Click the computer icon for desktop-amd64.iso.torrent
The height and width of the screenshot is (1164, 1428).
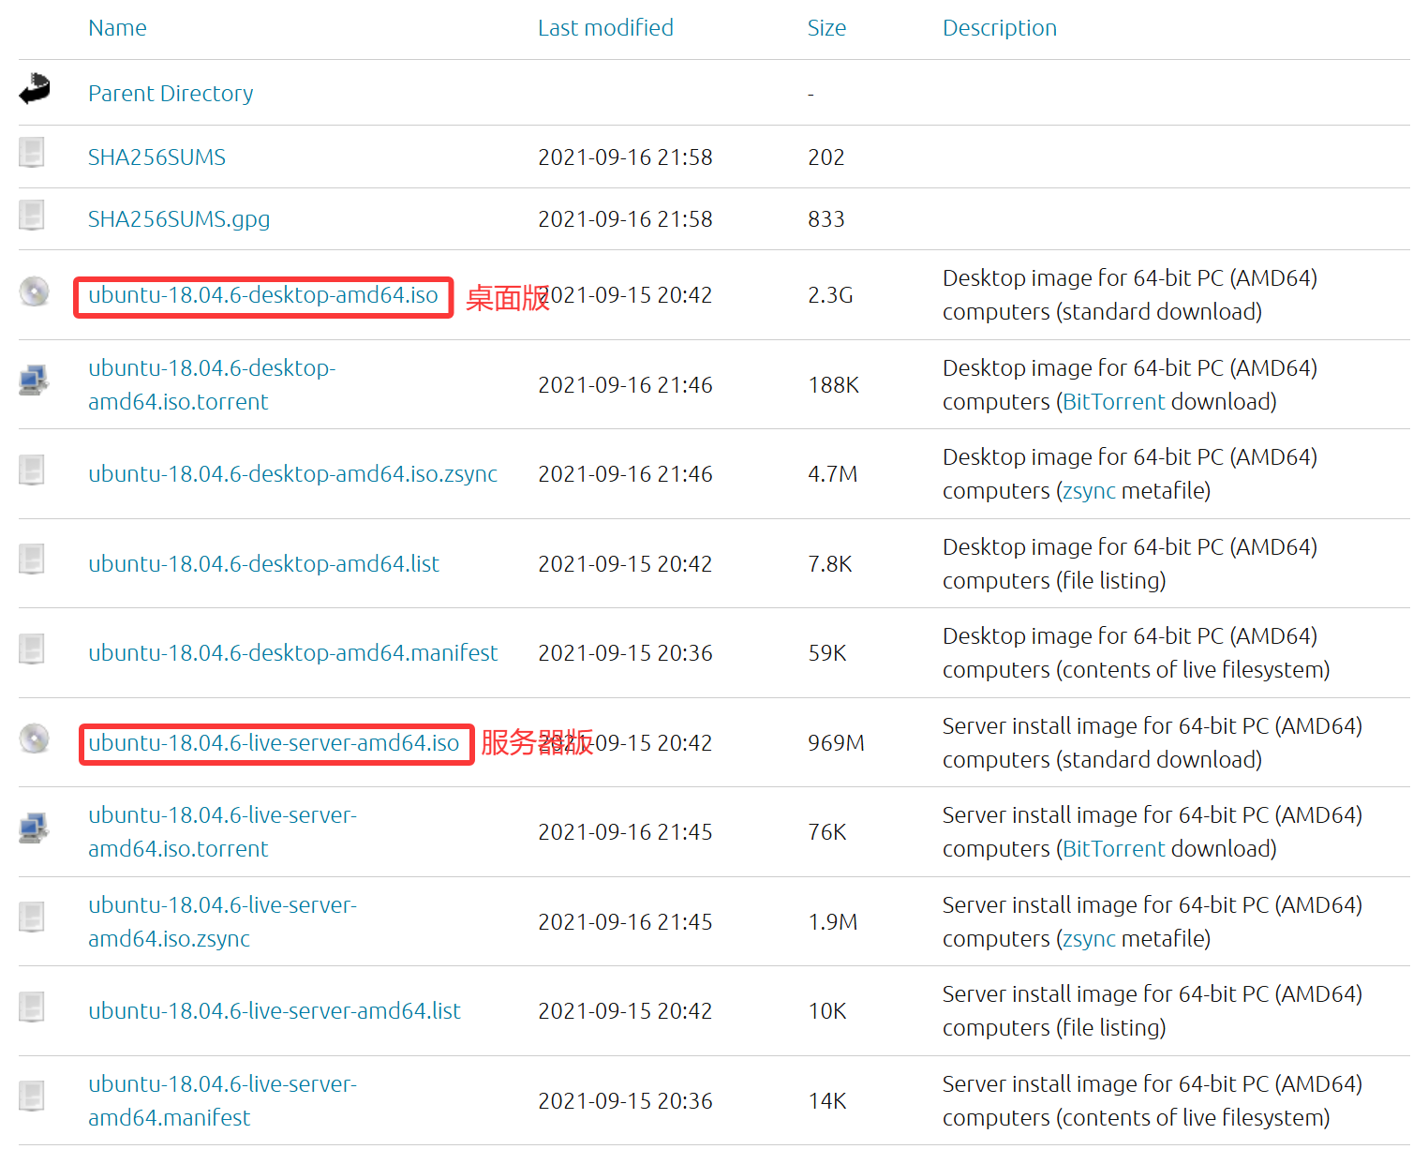coord(34,381)
